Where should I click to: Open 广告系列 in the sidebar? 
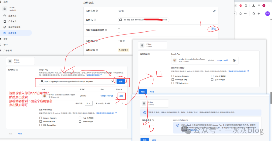[x=8, y=50]
